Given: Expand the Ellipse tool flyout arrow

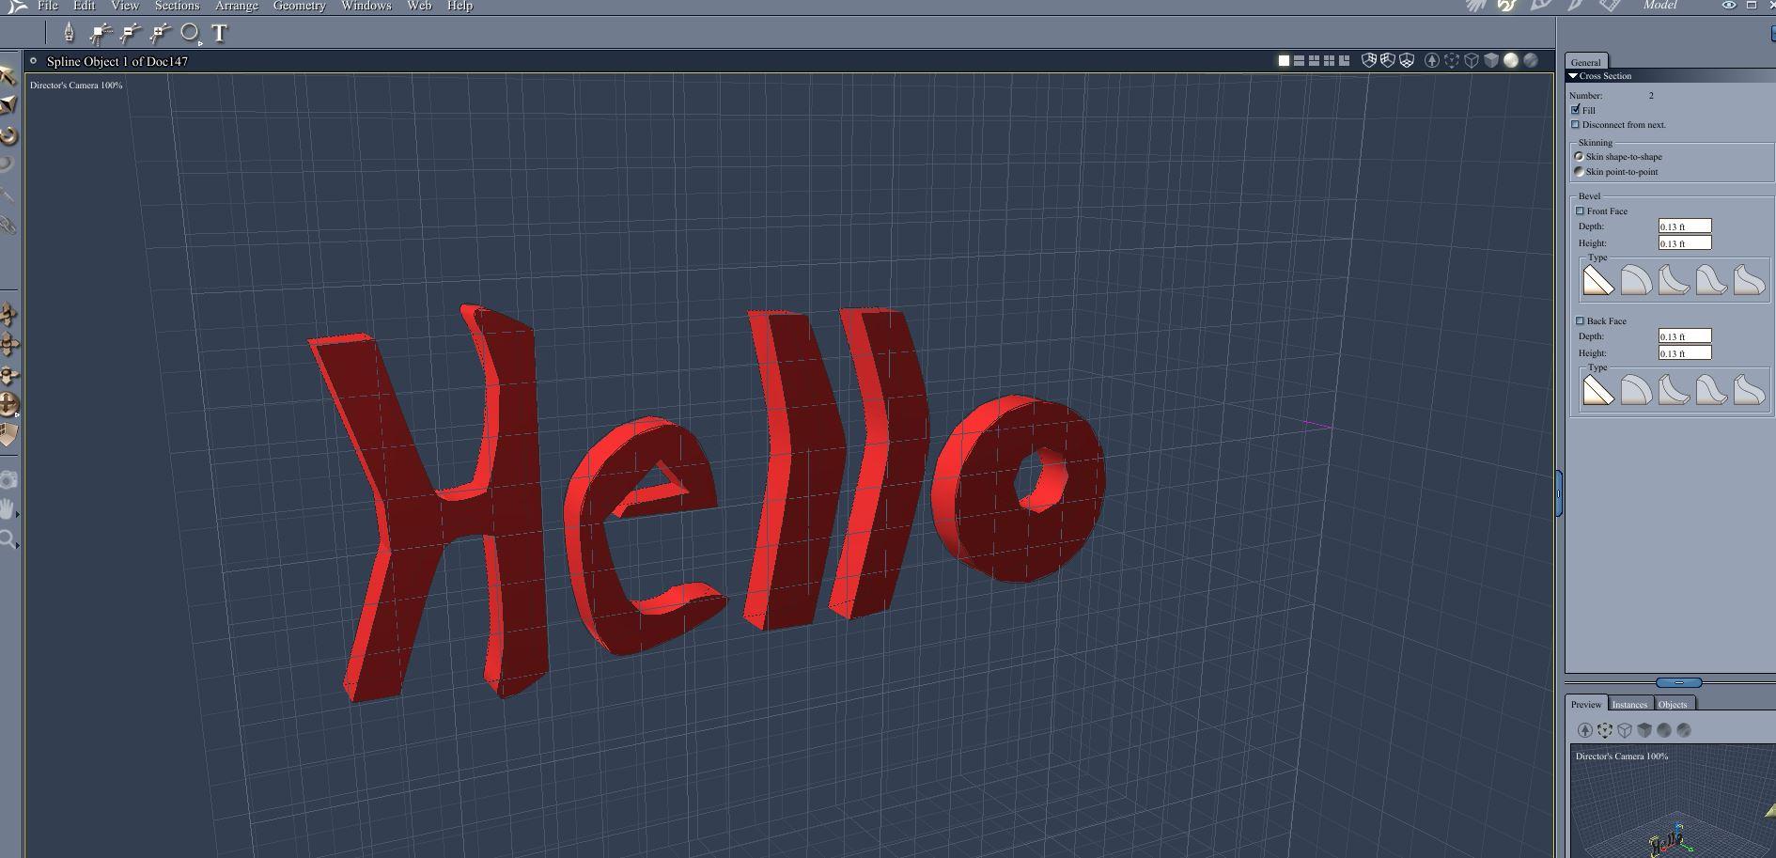Looking at the screenshot, I should pos(201,42).
